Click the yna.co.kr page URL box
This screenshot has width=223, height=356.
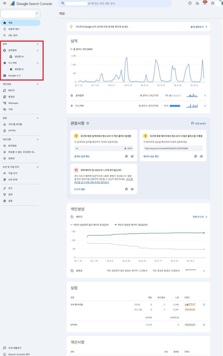tap(173, 148)
